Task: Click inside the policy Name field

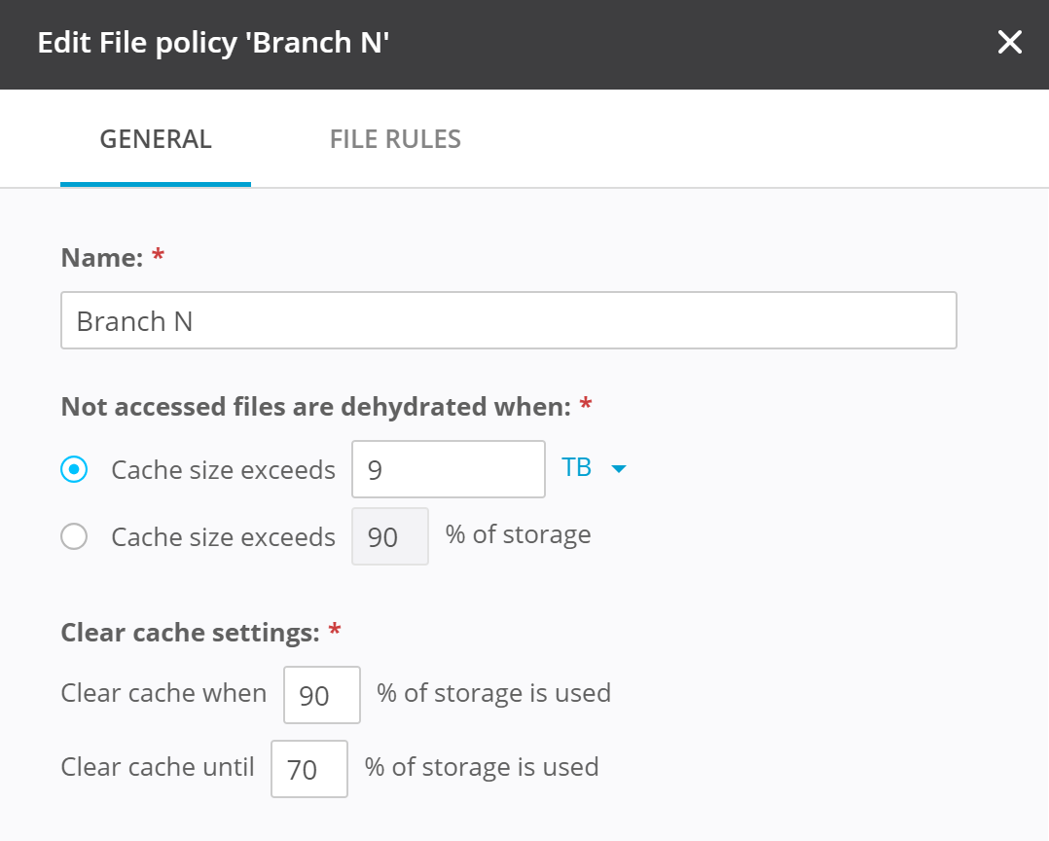Action: click(x=508, y=319)
